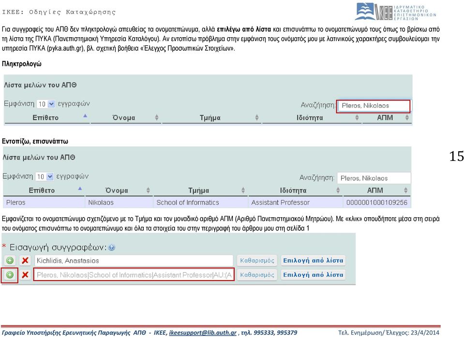The height and width of the screenshot is (338, 464).
Task: Sort lower list by Τμήμα arrows
Action: coord(243,190)
